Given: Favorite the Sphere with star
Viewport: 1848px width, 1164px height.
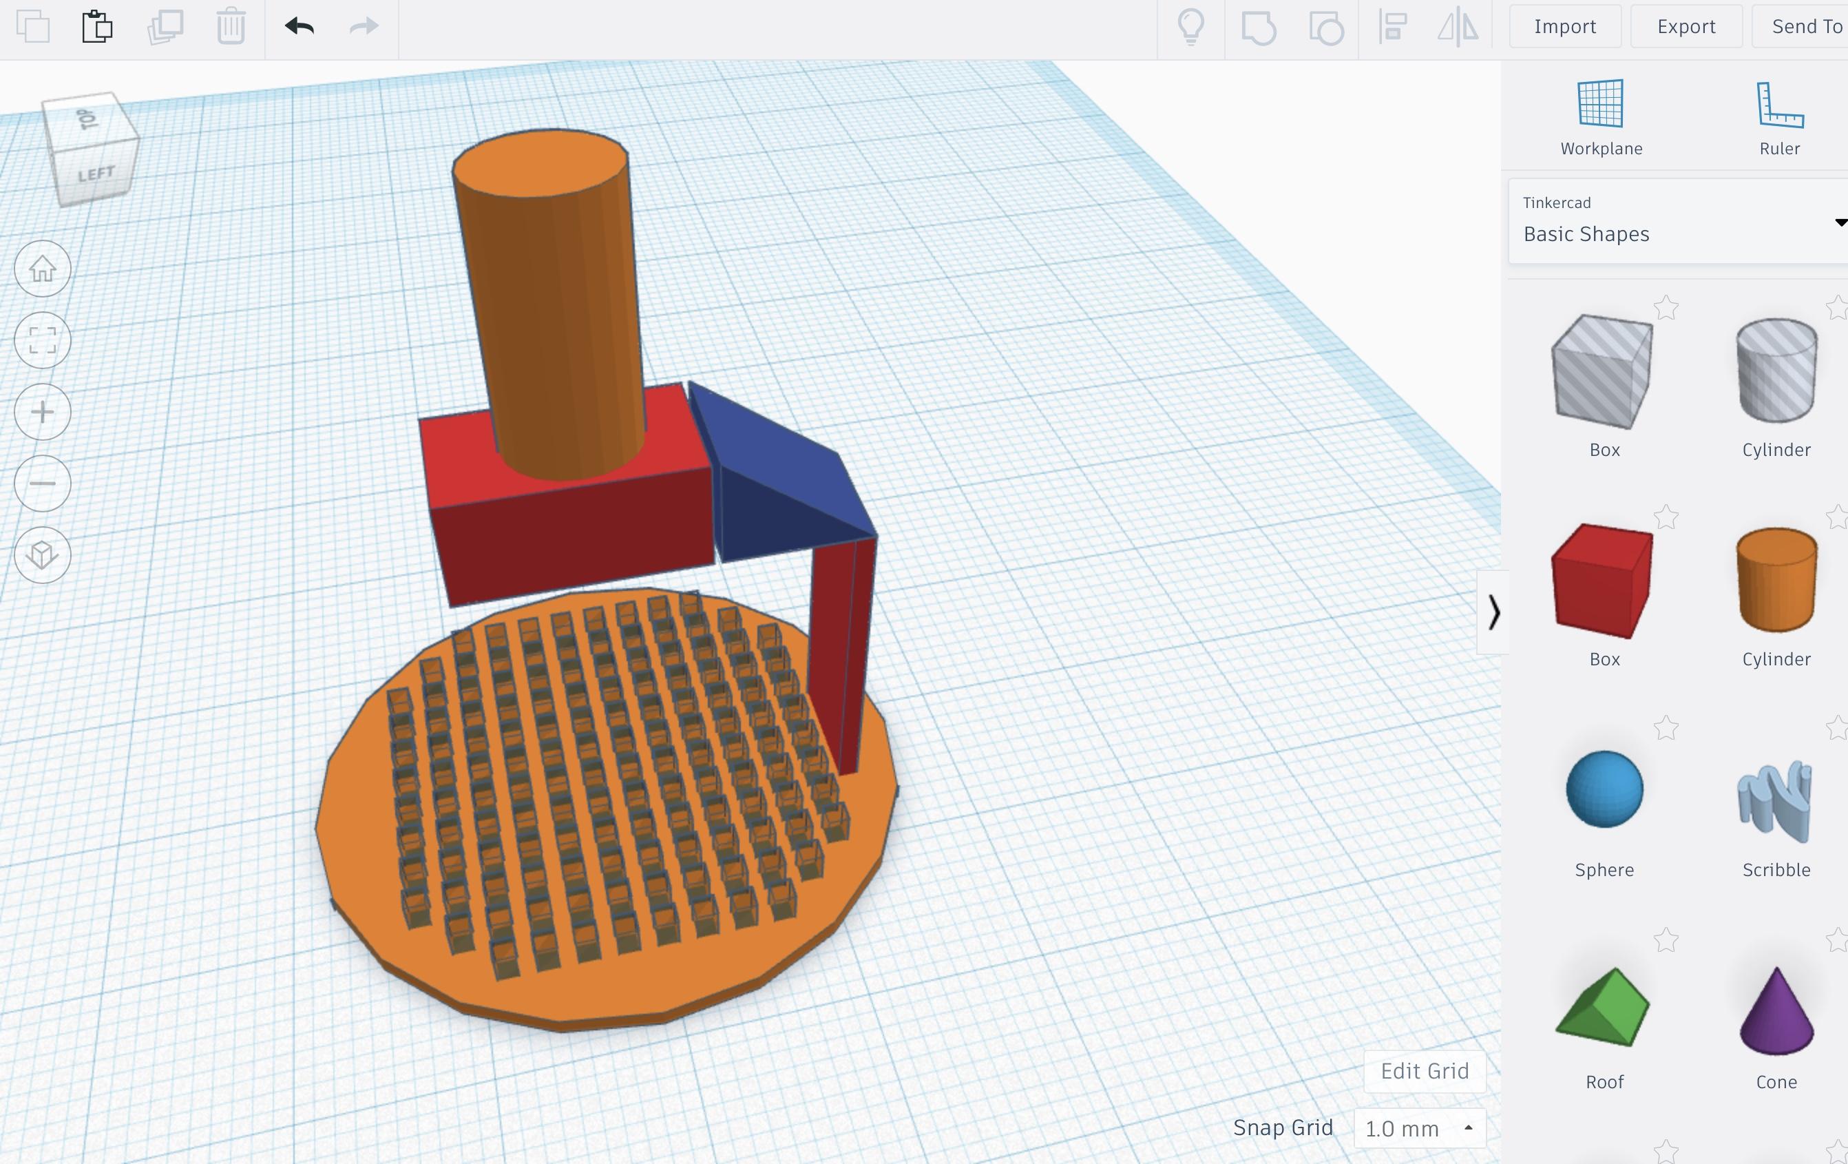Looking at the screenshot, I should tap(1666, 728).
